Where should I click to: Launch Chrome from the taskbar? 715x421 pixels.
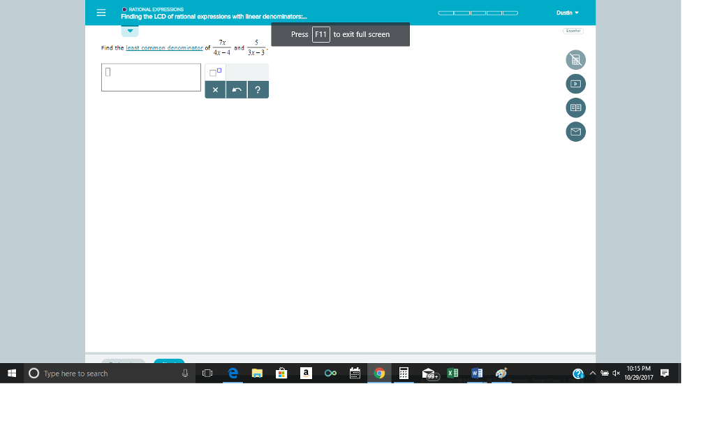click(x=379, y=373)
